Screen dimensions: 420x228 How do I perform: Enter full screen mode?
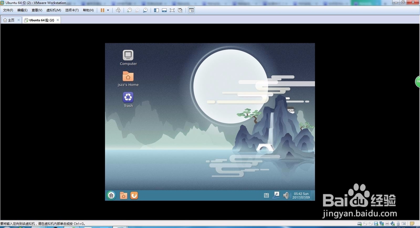click(x=172, y=10)
